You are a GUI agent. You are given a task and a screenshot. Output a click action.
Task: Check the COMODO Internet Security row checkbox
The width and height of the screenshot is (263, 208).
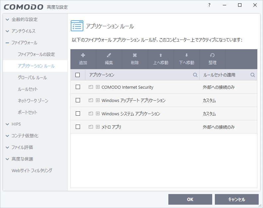(x=78, y=87)
